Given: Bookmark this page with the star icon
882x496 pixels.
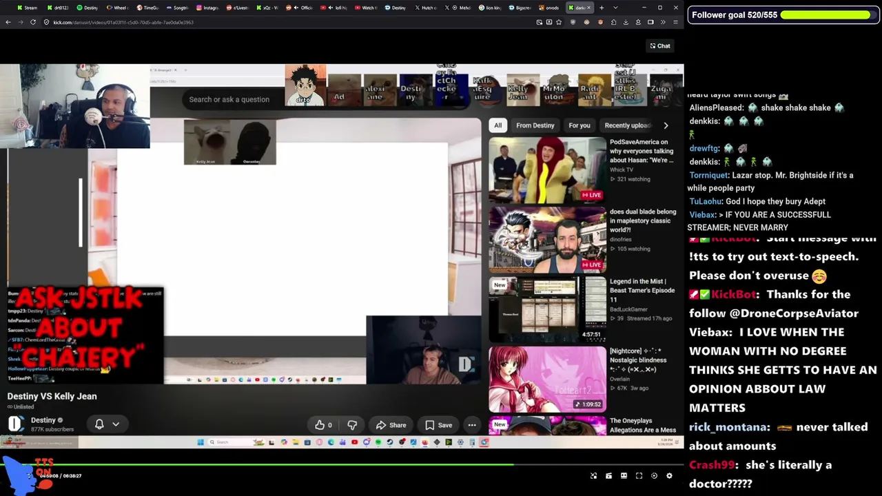Looking at the screenshot, I should tap(559, 22).
